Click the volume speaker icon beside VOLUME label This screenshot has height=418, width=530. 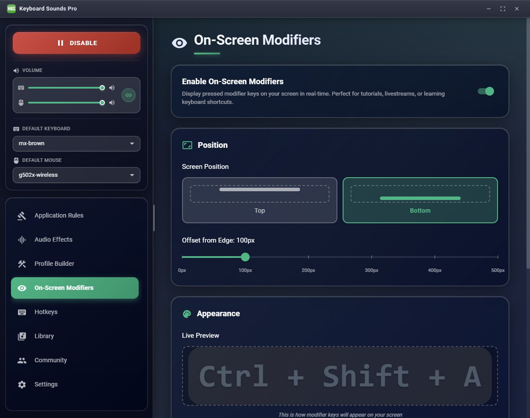[x=17, y=70]
